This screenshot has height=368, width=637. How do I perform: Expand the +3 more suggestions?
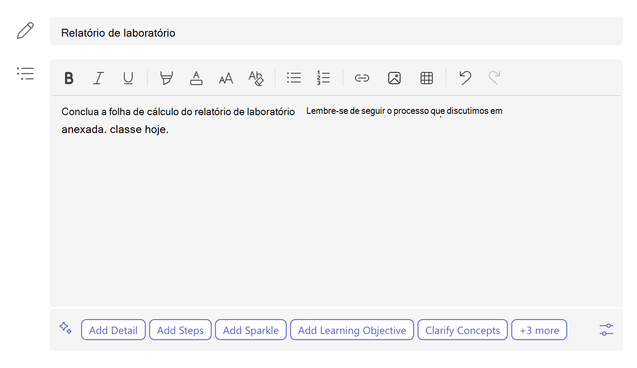point(539,330)
